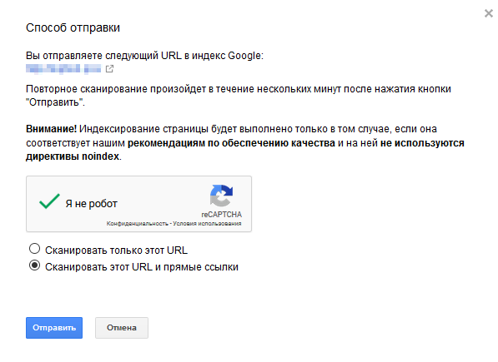Screen dimensions: 498x362
Task: Click the Отмена button
Action: [x=122, y=328]
